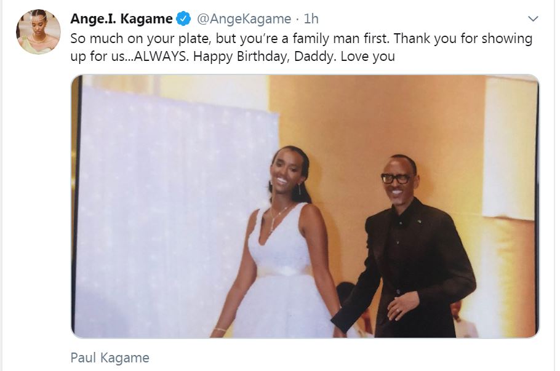Click the tagged Paul Kagame link
Viewport: 560px width, 371px height.
pyautogui.click(x=110, y=357)
